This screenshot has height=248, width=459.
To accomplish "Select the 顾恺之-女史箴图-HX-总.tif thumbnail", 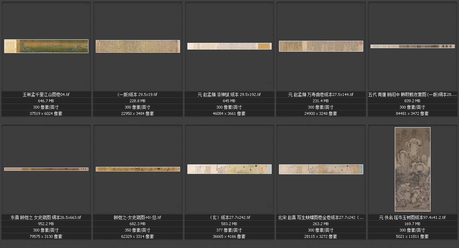I will [138, 169].
